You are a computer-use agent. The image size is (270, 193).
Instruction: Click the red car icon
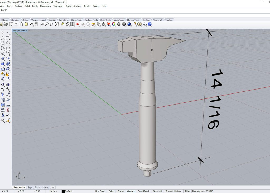(78, 24)
